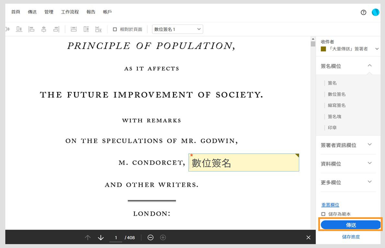Open the 報告 menu
The width and height of the screenshot is (385, 248).
pyautogui.click(x=91, y=12)
